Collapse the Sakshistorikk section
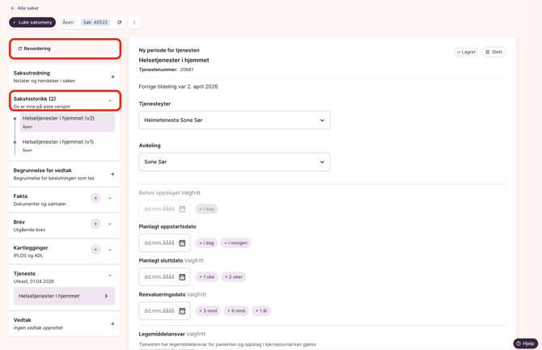 110,101
